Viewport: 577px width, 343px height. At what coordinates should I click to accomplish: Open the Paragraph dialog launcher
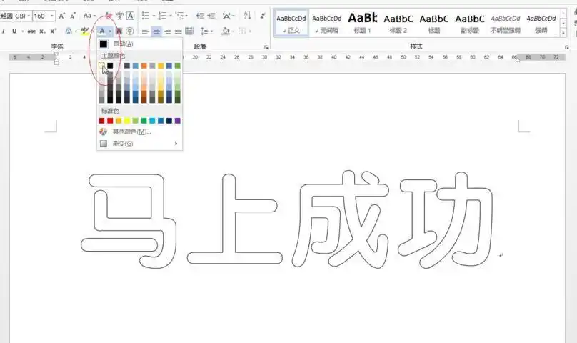click(266, 47)
